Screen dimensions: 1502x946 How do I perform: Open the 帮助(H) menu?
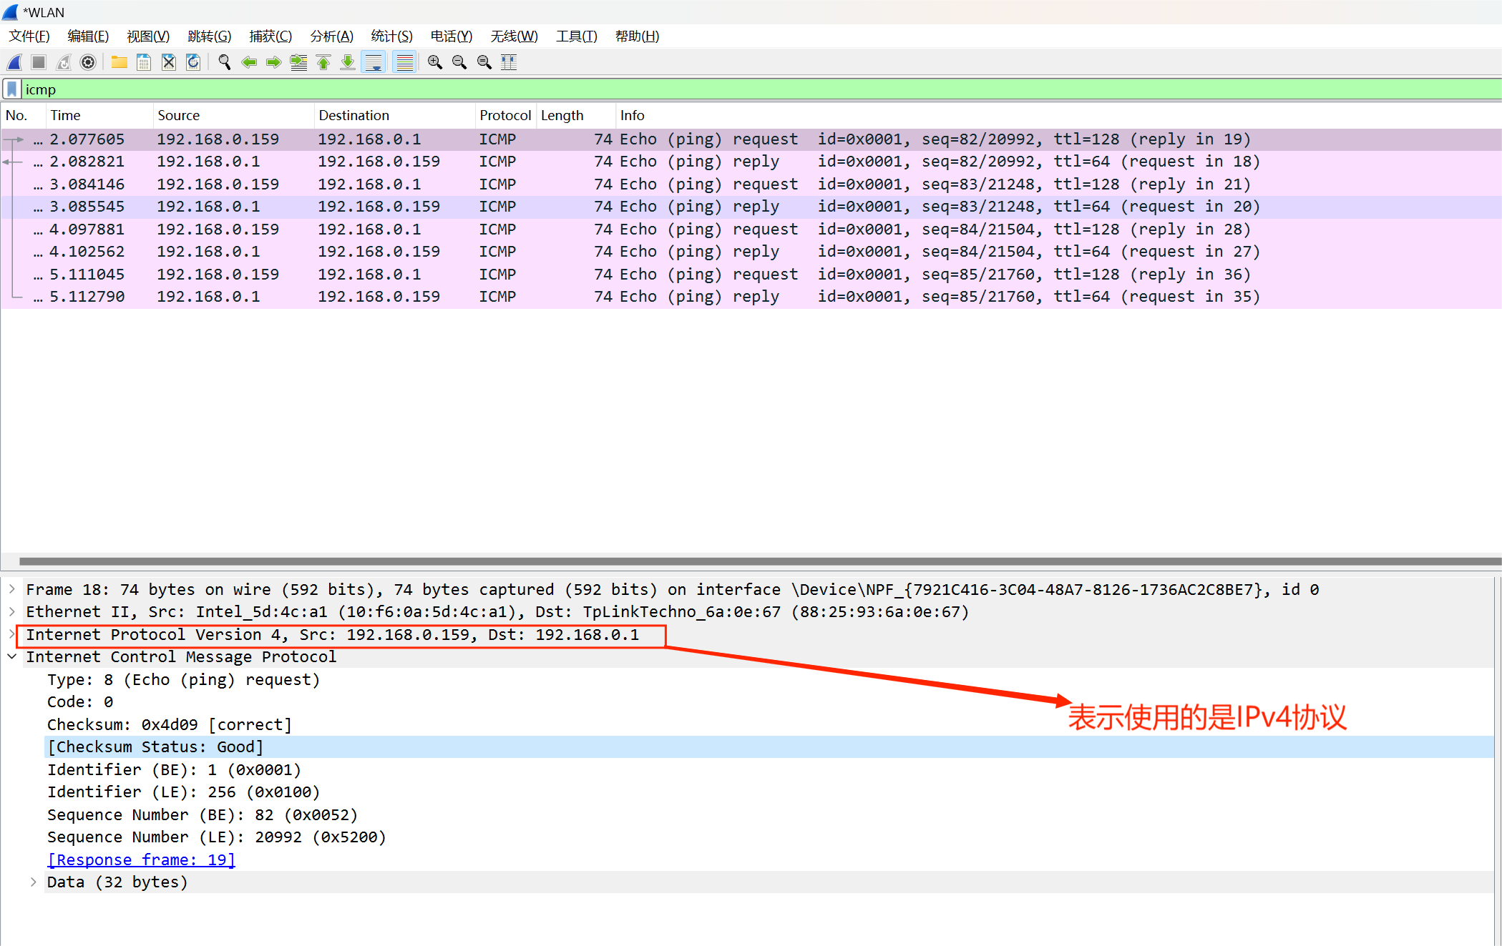[638, 36]
